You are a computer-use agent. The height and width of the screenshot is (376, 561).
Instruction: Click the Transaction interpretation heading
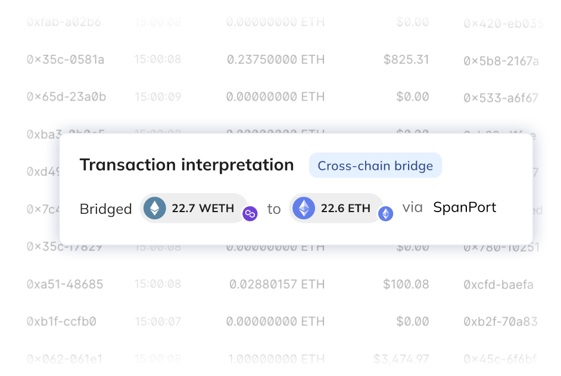click(186, 165)
